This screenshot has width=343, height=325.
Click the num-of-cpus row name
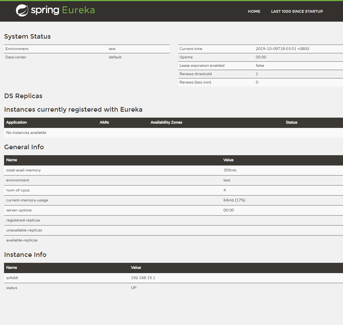click(x=18, y=190)
